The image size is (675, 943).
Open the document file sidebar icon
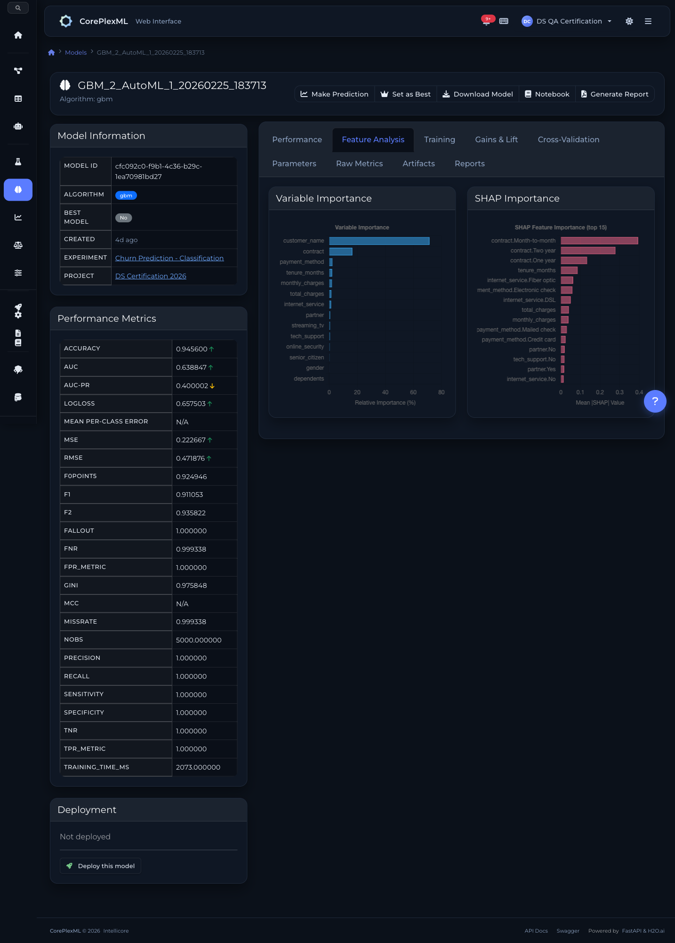coord(18,333)
